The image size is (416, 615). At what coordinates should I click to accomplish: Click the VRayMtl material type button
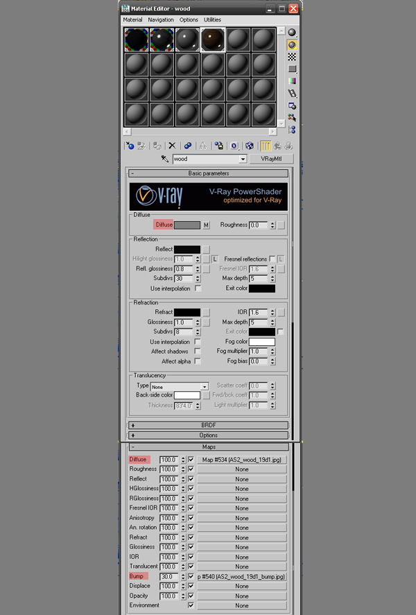pos(271,159)
